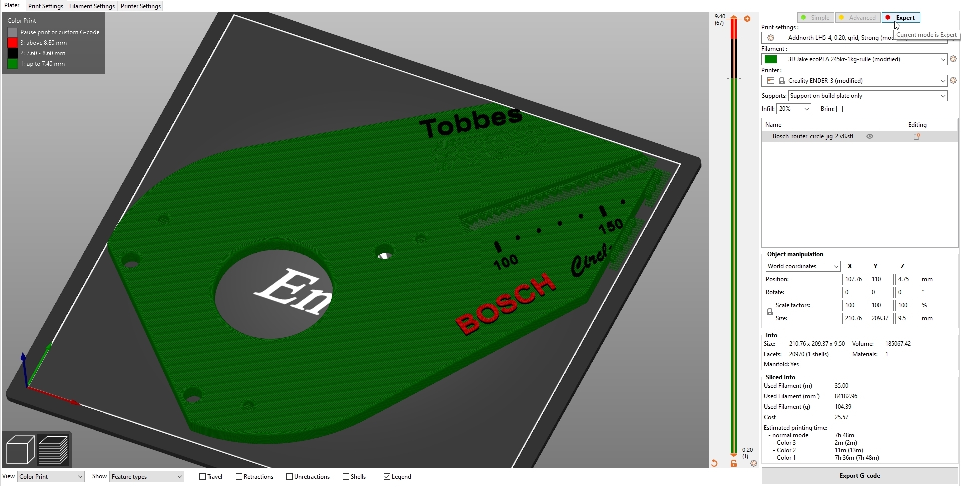
Task: Toggle the scale factors proportional lock
Action: click(770, 312)
